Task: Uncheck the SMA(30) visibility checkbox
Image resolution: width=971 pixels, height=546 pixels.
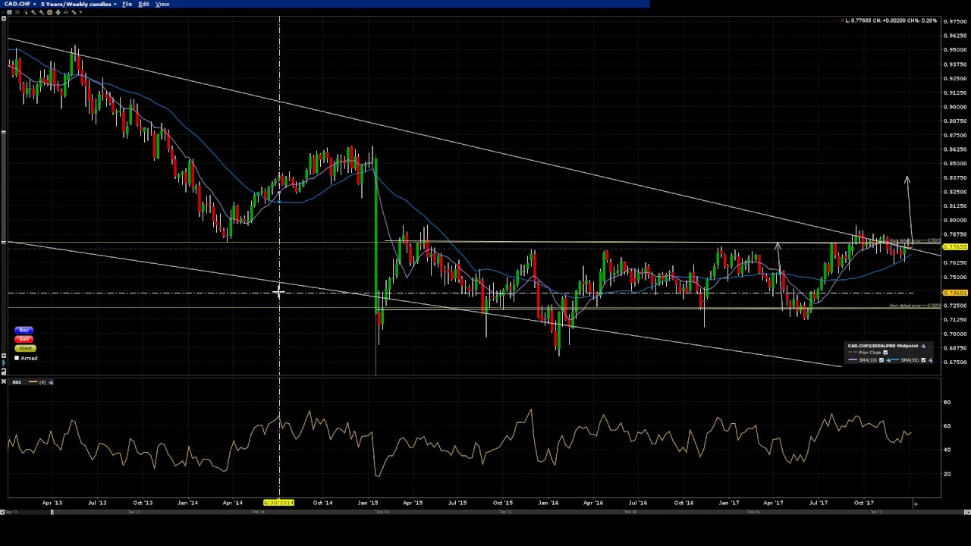Action: pyautogui.click(x=923, y=360)
